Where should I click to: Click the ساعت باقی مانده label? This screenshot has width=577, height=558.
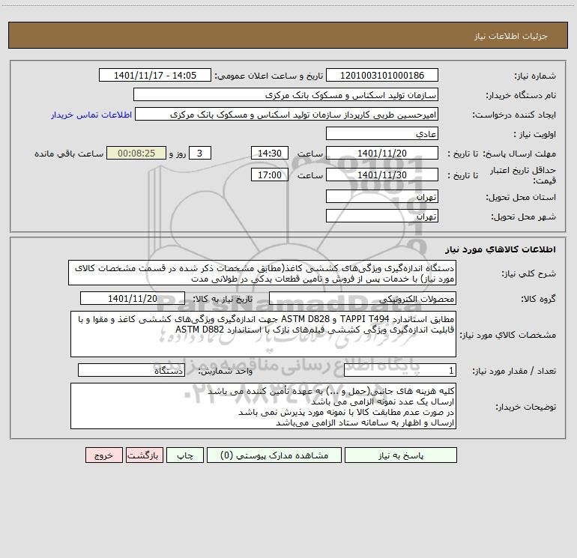[69, 154]
